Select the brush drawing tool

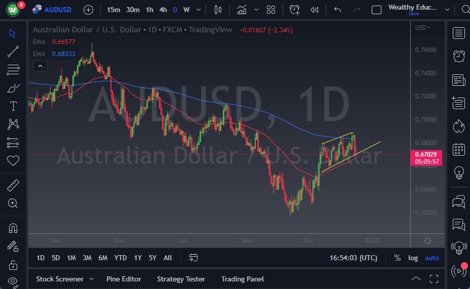click(13, 88)
